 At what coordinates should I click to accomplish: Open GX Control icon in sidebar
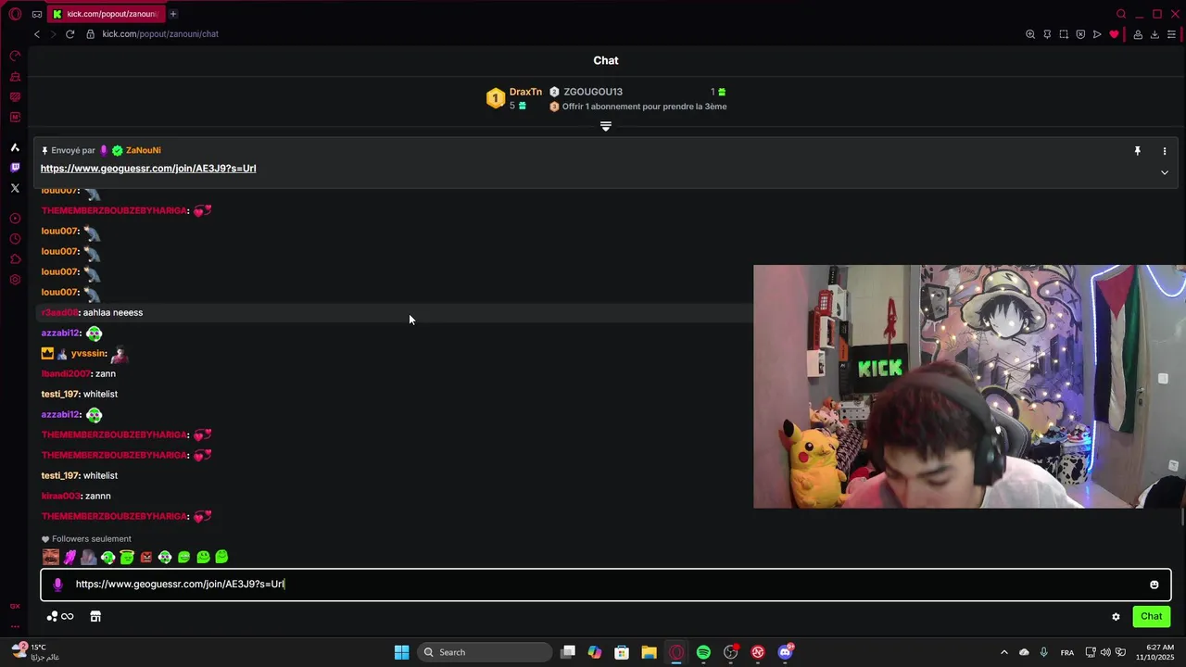click(15, 57)
